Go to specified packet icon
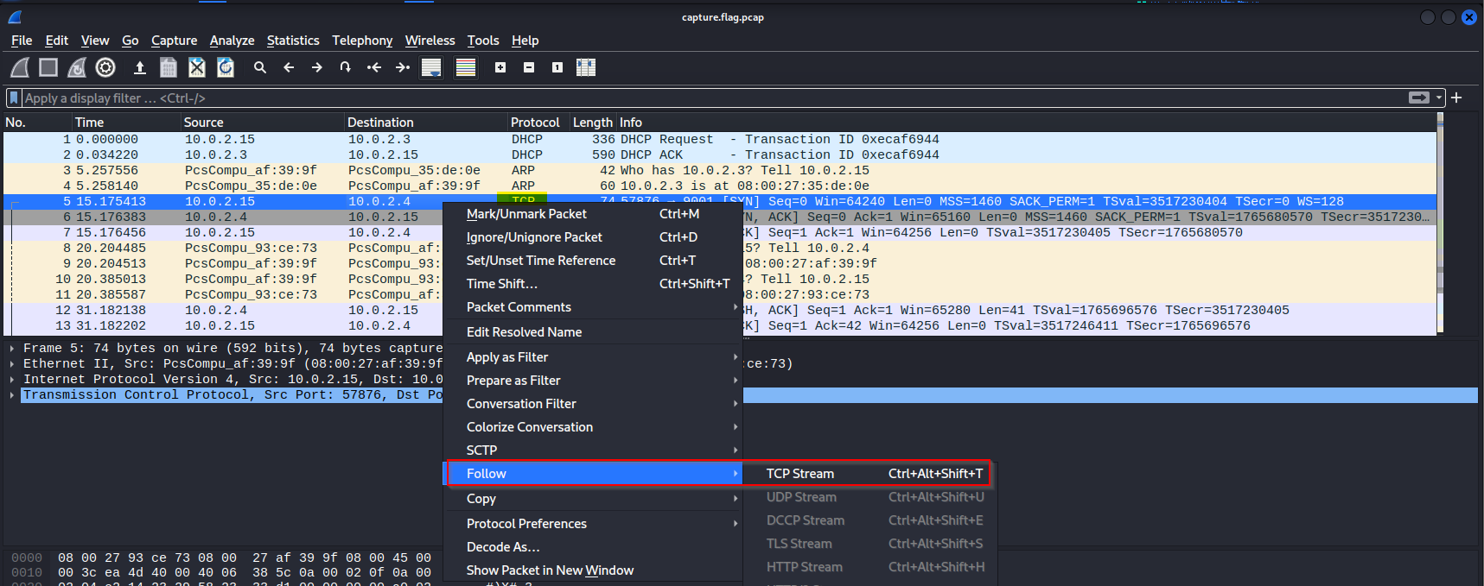Viewport: 1484px width, 586px height. click(346, 67)
